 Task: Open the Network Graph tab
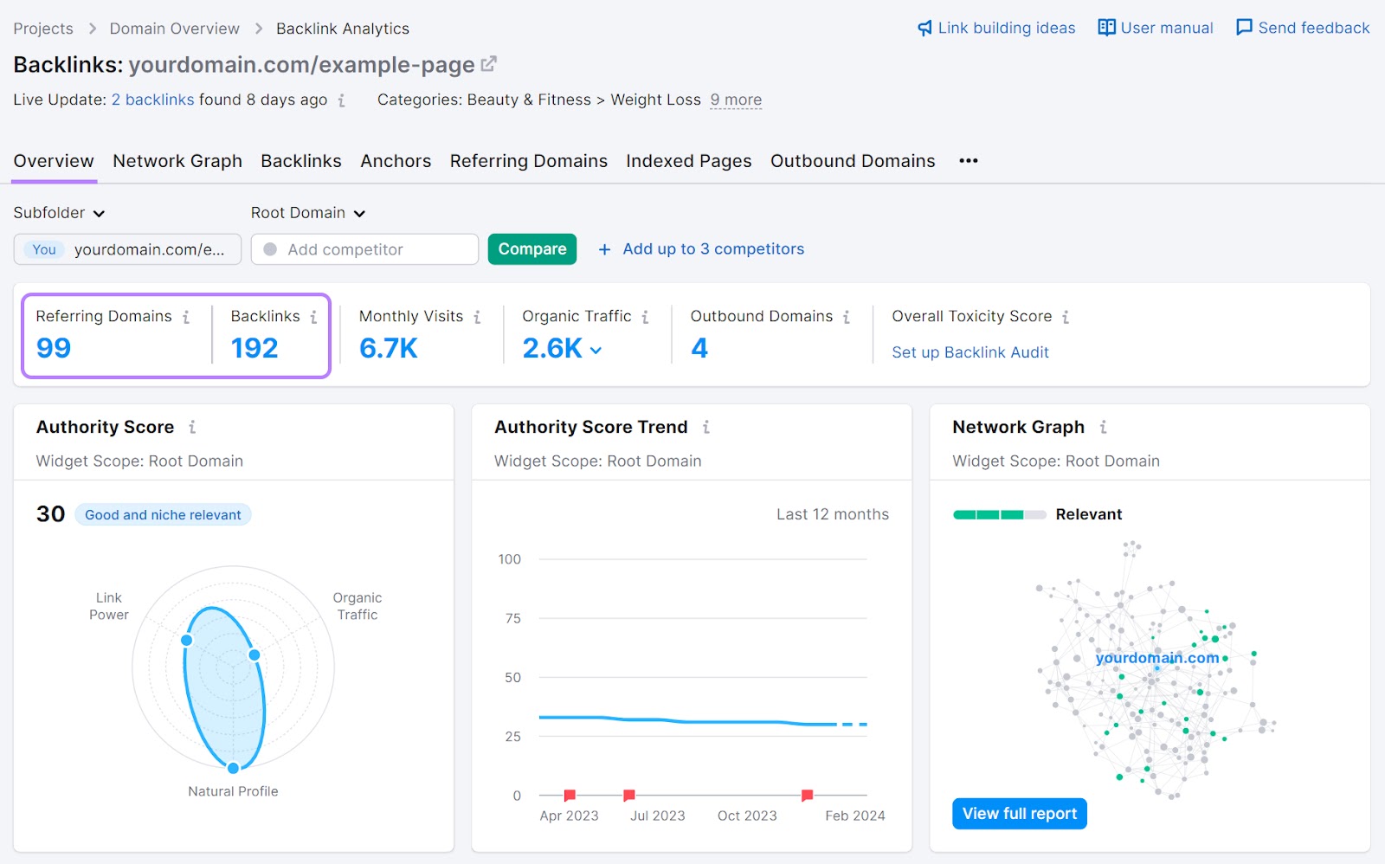click(x=177, y=161)
